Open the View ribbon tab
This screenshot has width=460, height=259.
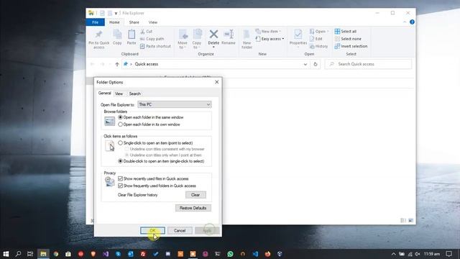153,22
